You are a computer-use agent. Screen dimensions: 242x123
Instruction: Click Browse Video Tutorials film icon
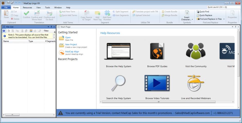[x=157, y=83]
